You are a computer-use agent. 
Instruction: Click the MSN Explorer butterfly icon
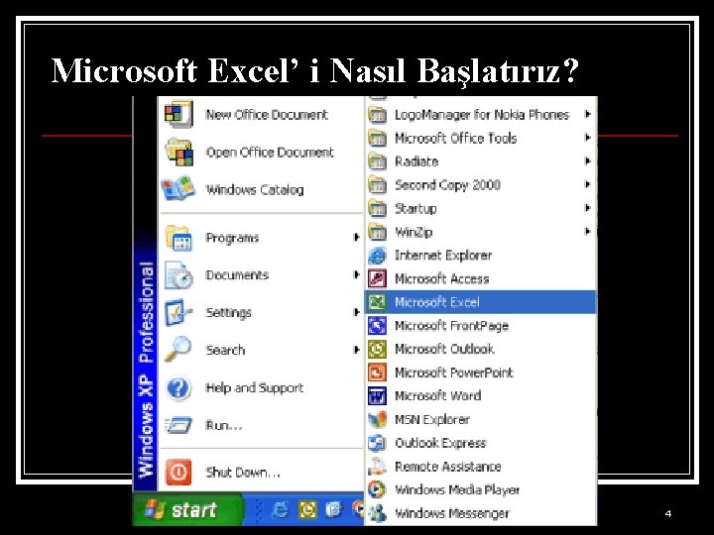(377, 419)
